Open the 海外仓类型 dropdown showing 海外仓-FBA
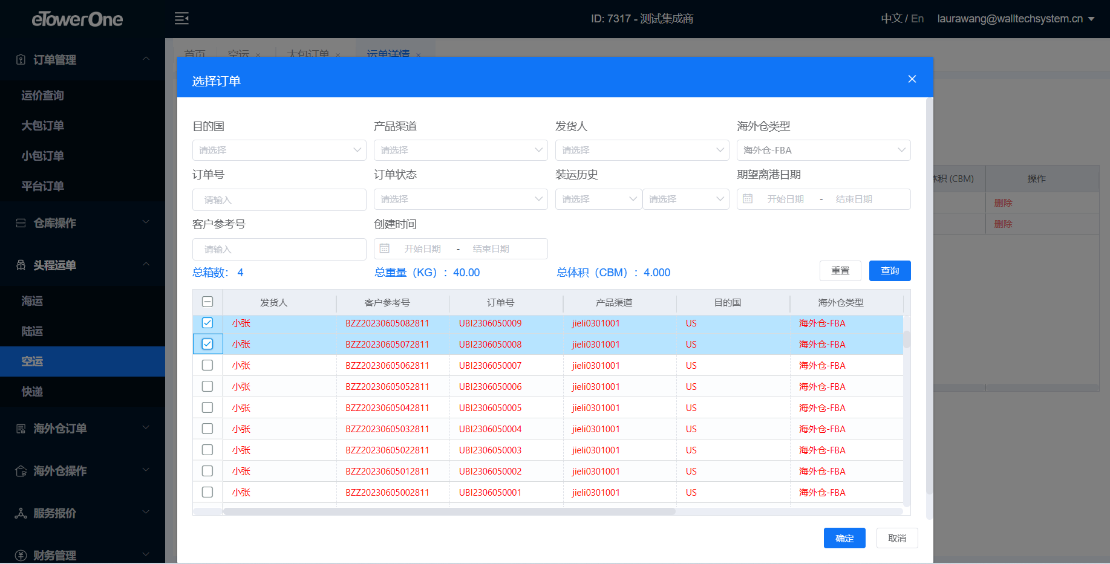 pyautogui.click(x=823, y=150)
